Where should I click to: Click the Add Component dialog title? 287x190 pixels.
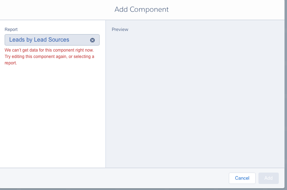pyautogui.click(x=141, y=10)
